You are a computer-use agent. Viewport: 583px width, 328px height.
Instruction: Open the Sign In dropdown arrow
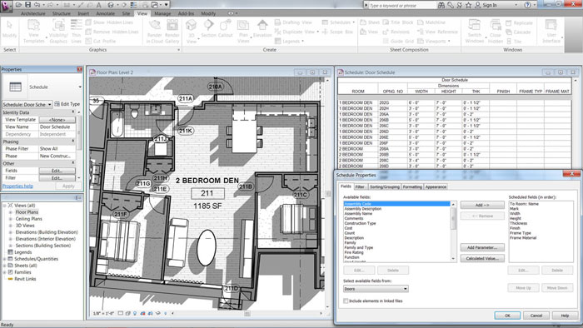[516, 5]
